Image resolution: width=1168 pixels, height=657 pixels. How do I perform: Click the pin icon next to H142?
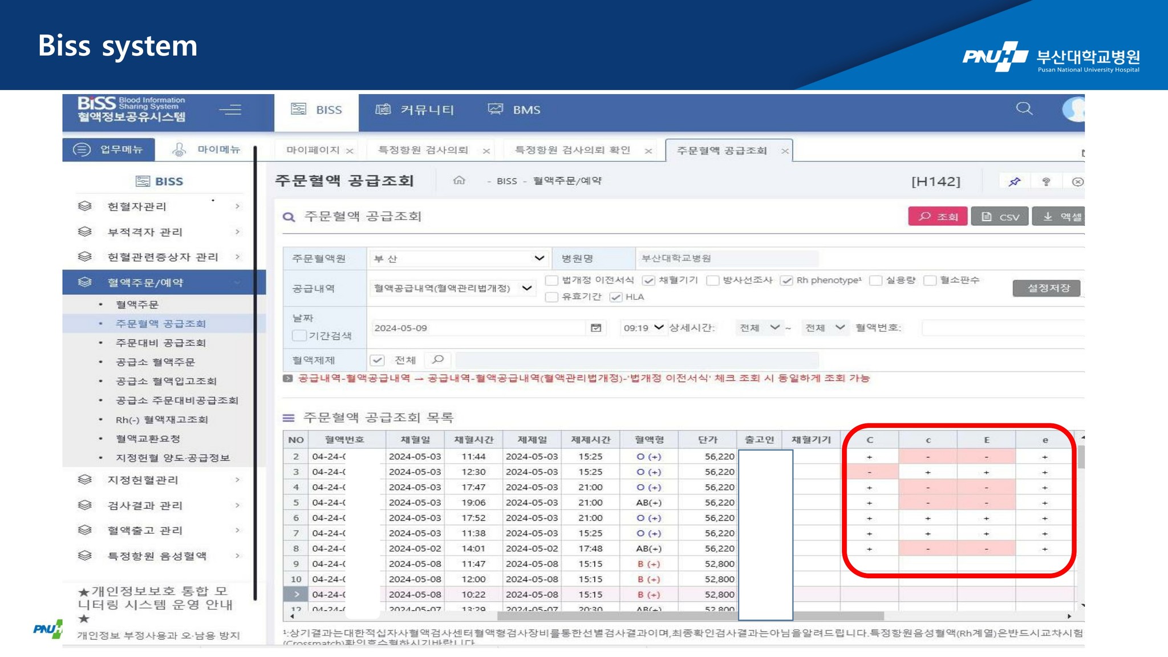(1014, 182)
